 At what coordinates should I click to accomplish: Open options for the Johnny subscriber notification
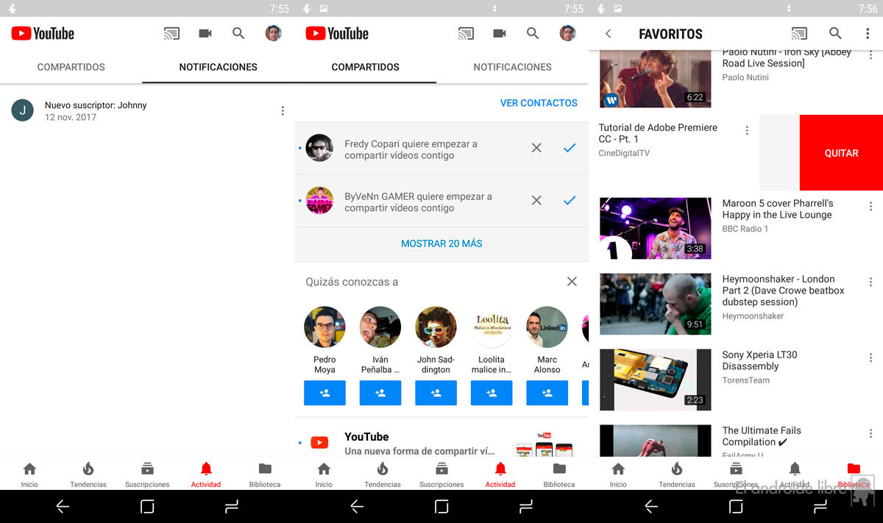pos(283,111)
